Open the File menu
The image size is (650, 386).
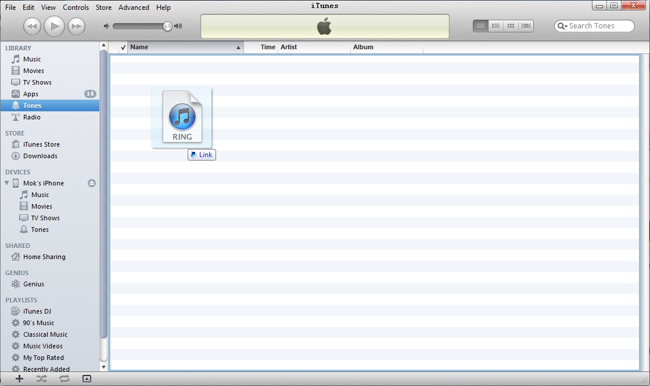point(10,8)
